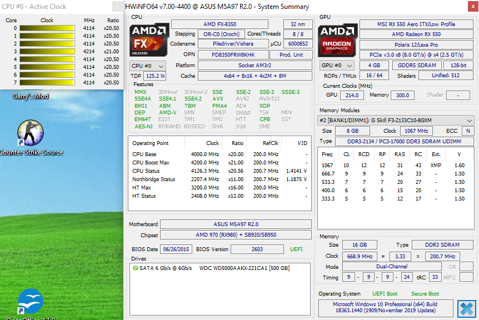Viewport: 479px width, 320px height.
Task: Click the GDDR5 SDRAM memory type field
Action: [417, 66]
